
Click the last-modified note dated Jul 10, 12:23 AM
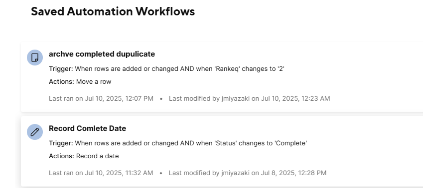point(249,99)
